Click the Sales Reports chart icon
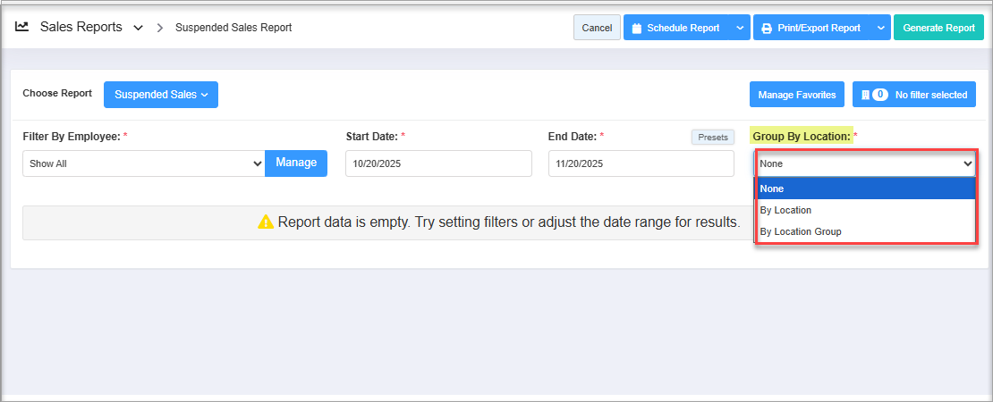The height and width of the screenshot is (402, 993). 22,27
